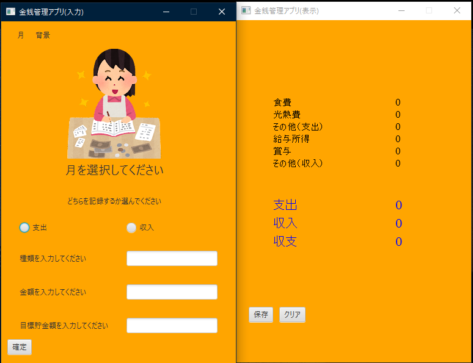Click the display window's app icon
Viewport: 473px width, 363px height.
[x=246, y=10]
